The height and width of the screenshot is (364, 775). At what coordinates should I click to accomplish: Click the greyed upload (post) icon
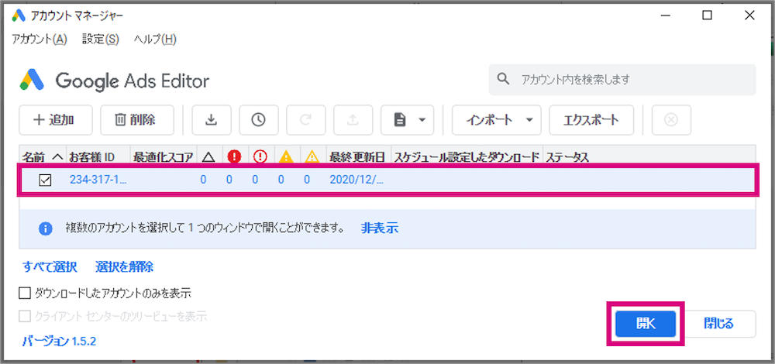point(353,119)
